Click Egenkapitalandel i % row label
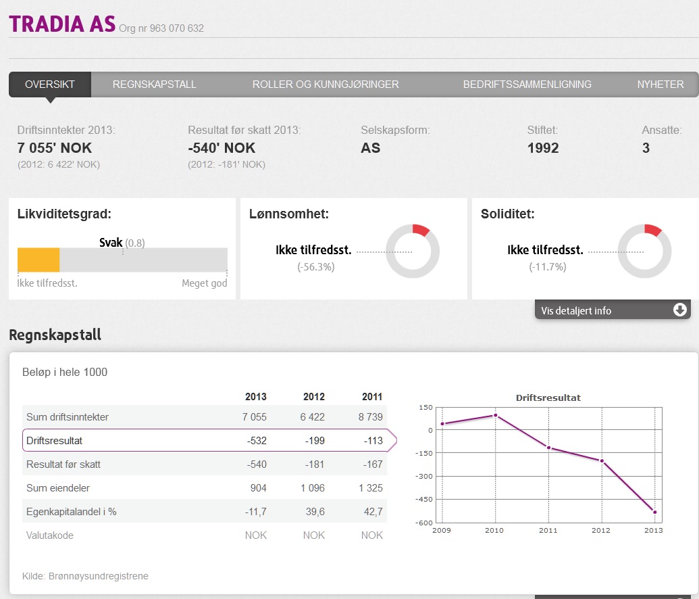Image resolution: width=699 pixels, height=599 pixels. coord(72,512)
